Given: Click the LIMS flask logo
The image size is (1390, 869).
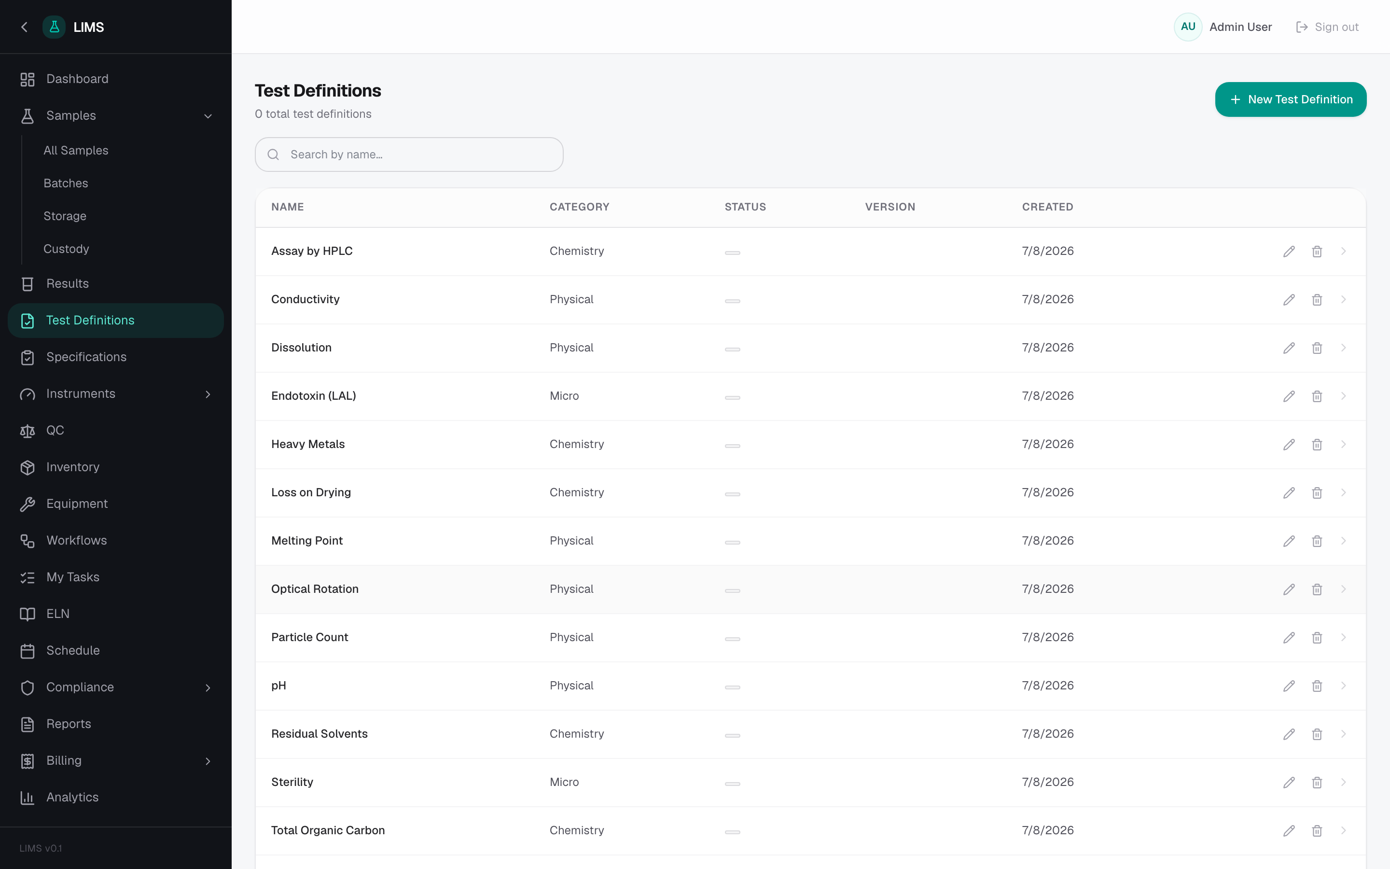Looking at the screenshot, I should (54, 27).
